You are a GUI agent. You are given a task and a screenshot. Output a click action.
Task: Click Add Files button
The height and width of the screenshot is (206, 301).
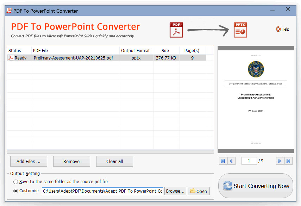pos(29,161)
